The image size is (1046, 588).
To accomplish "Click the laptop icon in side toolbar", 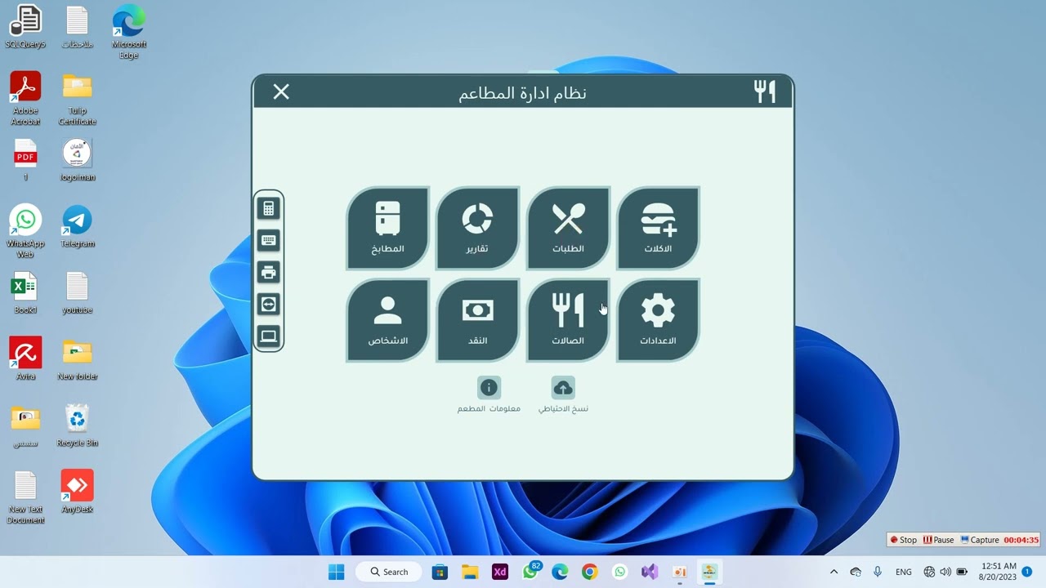I will pos(268,336).
